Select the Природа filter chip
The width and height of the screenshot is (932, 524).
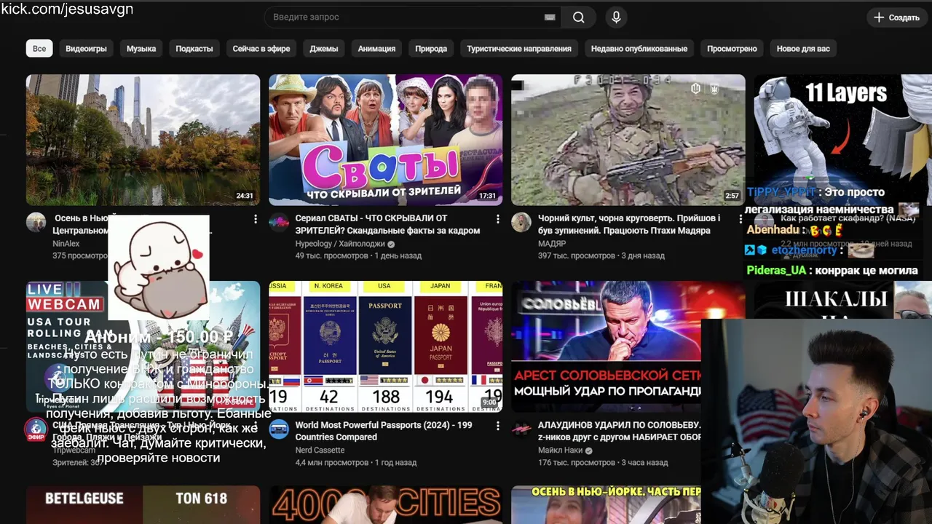431,49
